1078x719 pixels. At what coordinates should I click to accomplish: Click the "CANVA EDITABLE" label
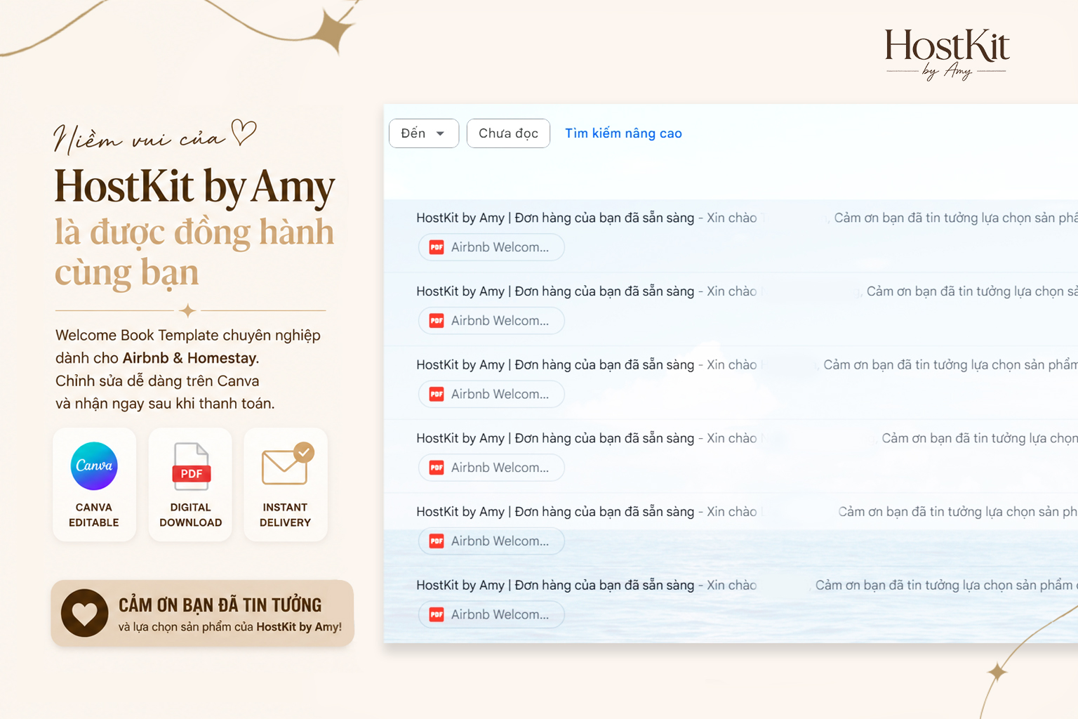[94, 515]
